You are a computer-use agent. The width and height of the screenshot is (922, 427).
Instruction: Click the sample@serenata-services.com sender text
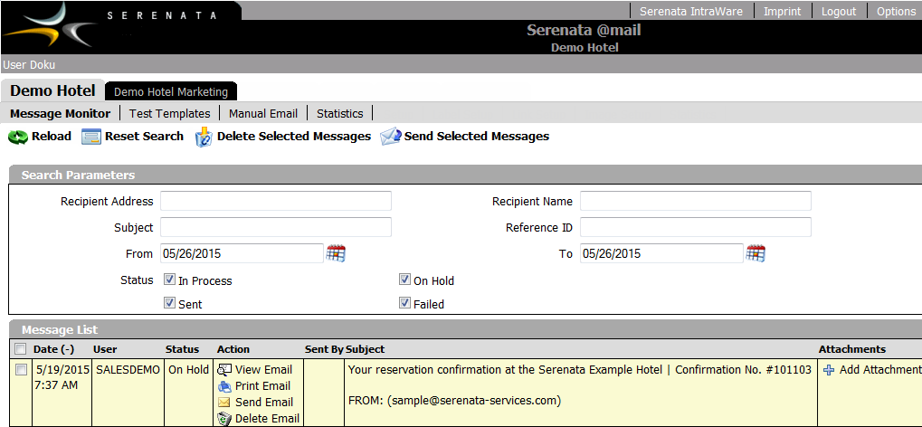474,401
